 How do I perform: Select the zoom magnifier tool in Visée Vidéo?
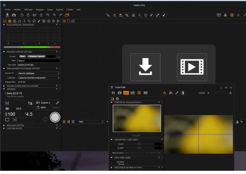tap(171, 93)
